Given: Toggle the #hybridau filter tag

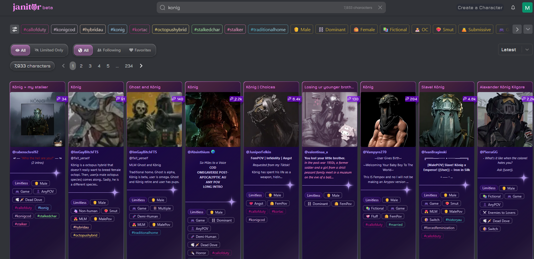Looking at the screenshot, I should click(x=93, y=29).
